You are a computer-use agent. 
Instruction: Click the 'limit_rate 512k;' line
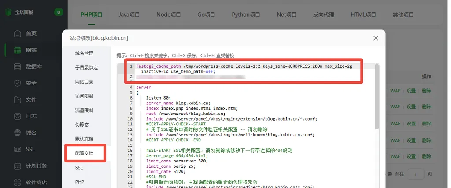coord(166,172)
